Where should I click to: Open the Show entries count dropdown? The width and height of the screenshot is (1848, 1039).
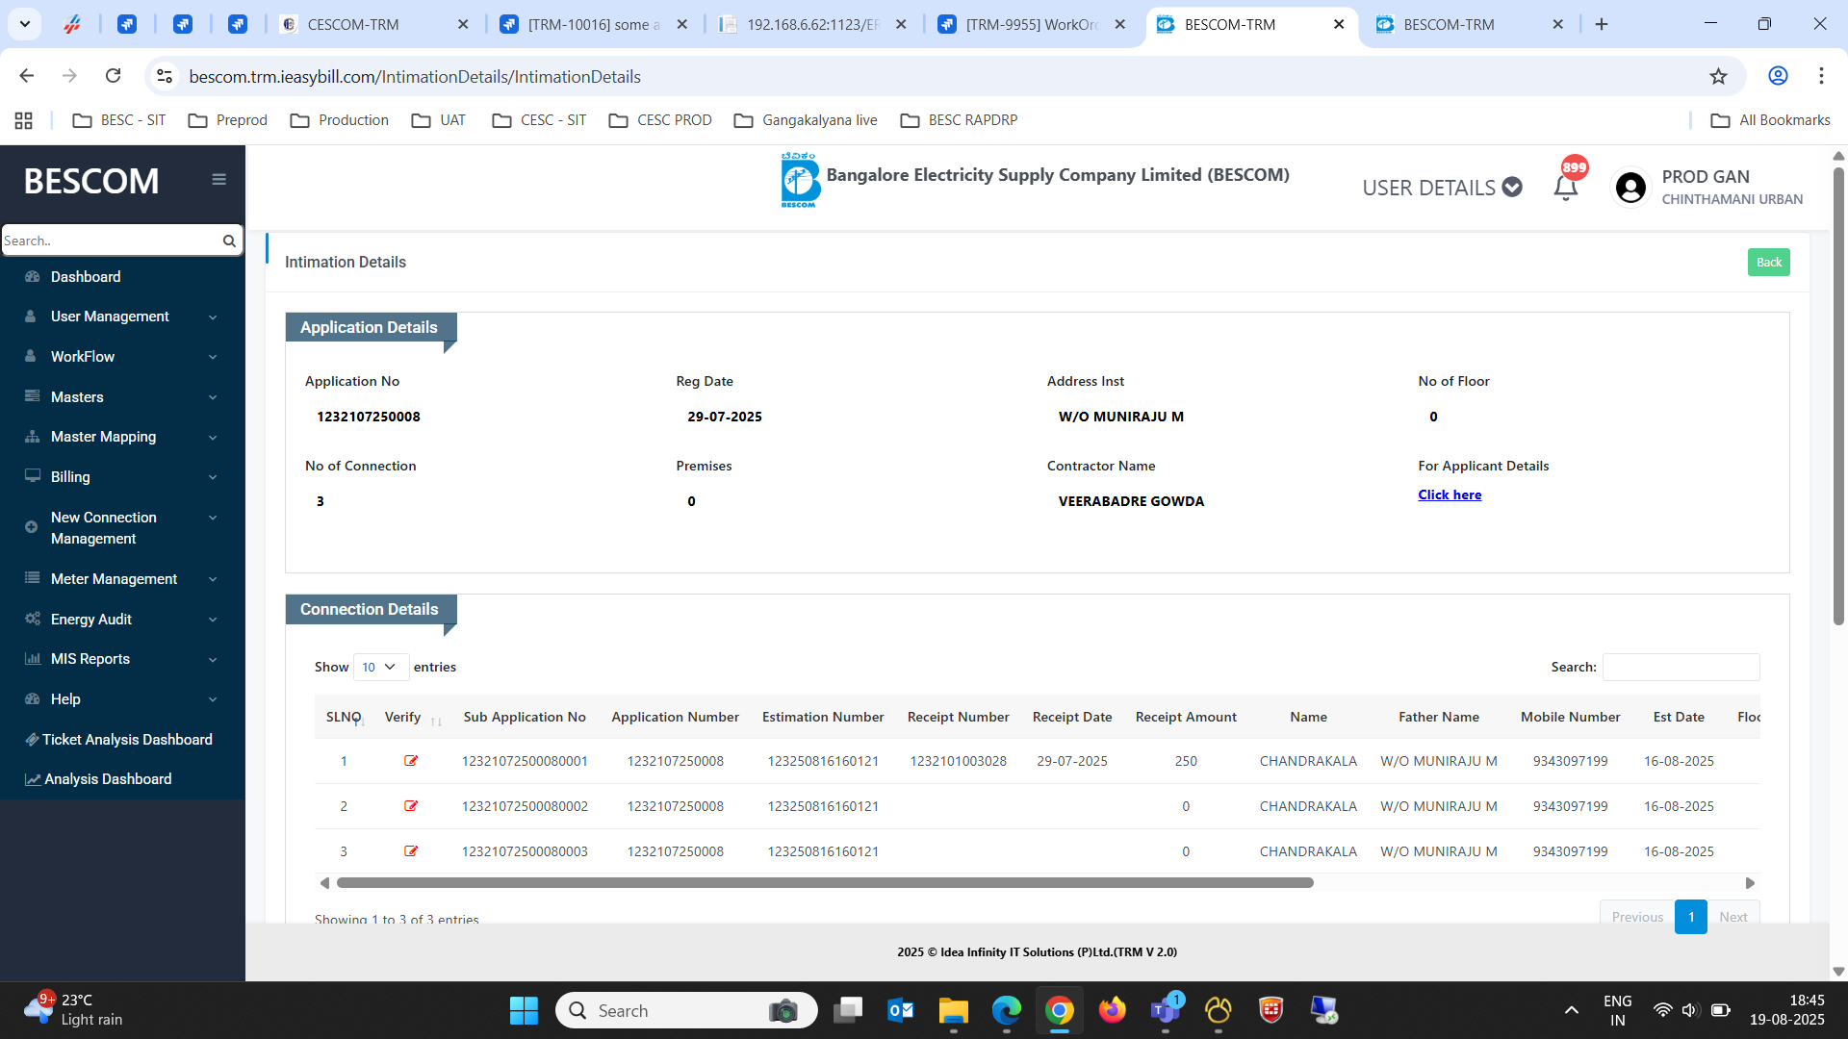click(x=380, y=667)
